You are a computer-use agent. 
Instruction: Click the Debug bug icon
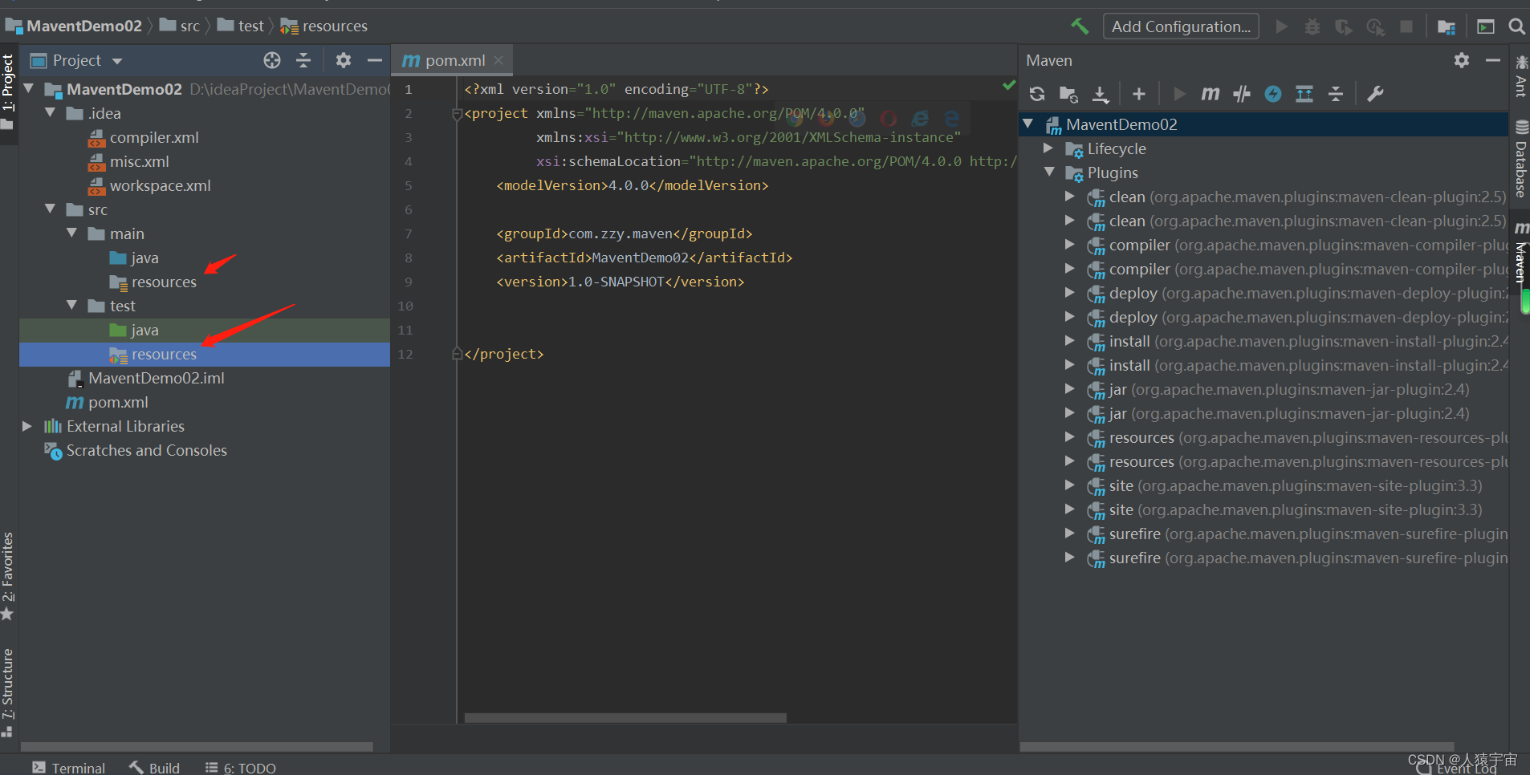[1312, 26]
